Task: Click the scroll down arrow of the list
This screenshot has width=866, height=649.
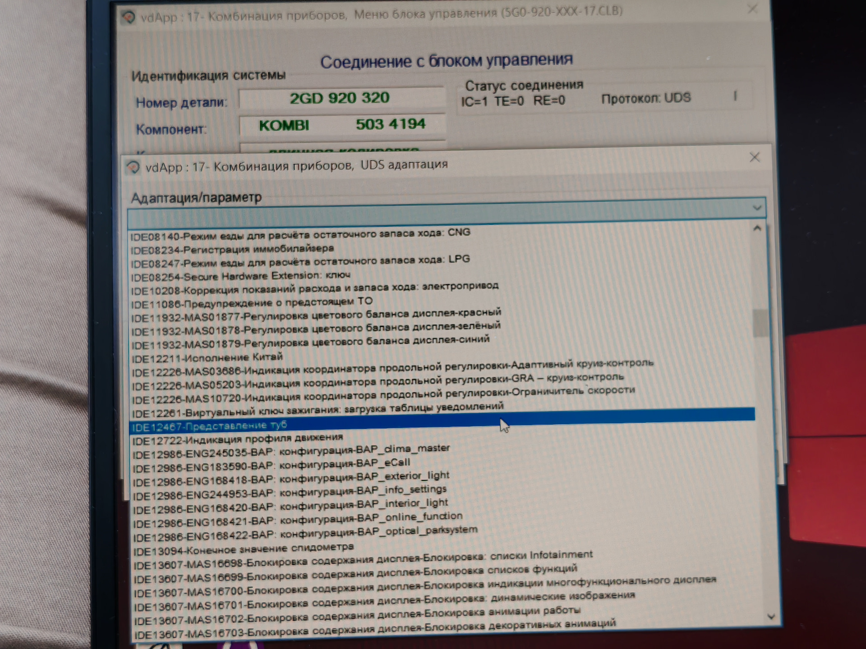Action: click(771, 616)
